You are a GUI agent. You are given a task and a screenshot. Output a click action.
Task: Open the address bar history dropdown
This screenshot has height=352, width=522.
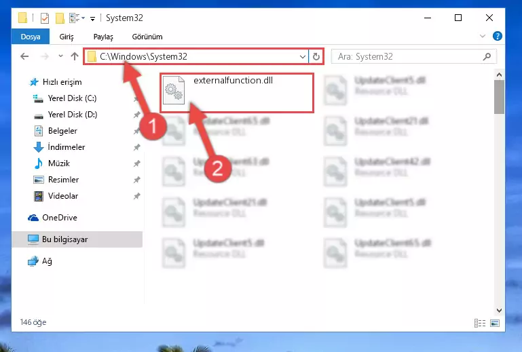(x=302, y=56)
